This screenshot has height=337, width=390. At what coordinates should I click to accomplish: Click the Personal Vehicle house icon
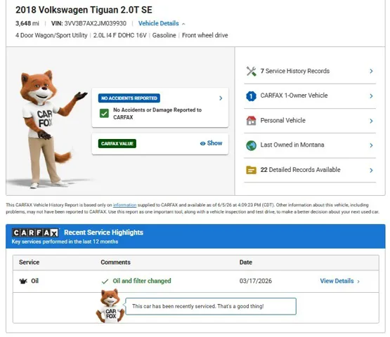(x=251, y=121)
